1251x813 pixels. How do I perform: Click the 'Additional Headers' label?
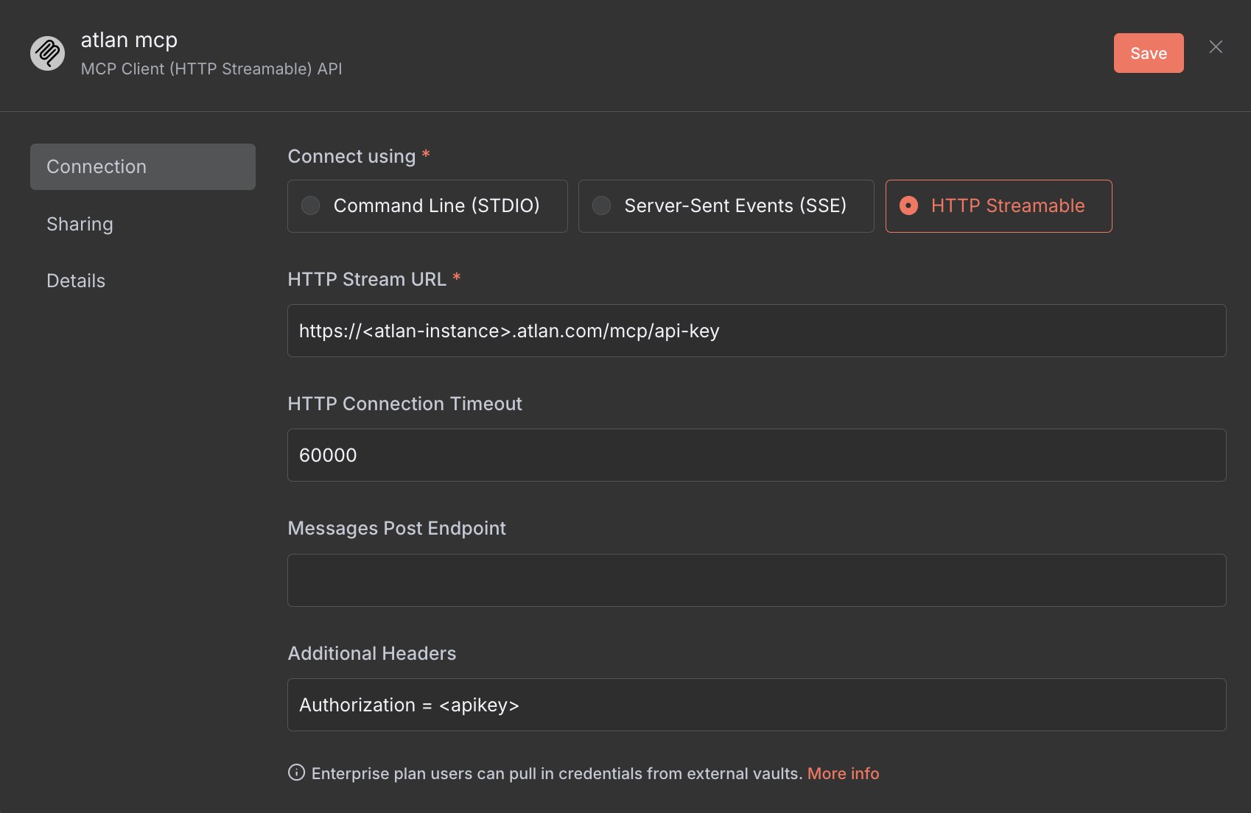372,653
